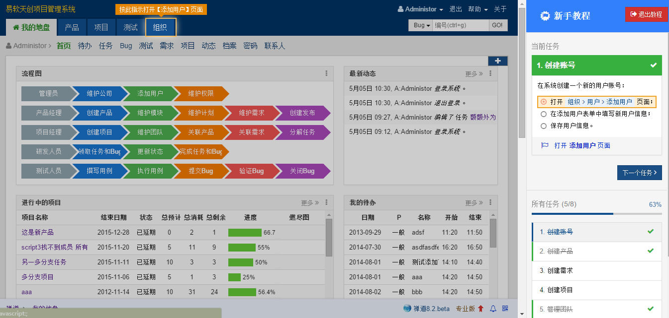Open the 最新动态 panel options menu icon
Image resolution: width=669 pixels, height=318 pixels.
490,73
